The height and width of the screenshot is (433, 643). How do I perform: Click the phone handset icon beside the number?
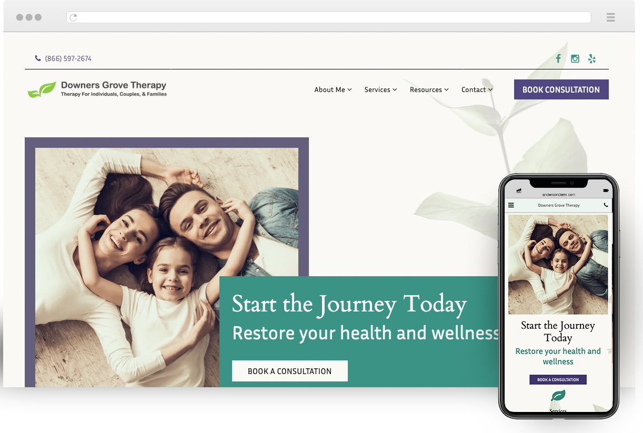38,58
